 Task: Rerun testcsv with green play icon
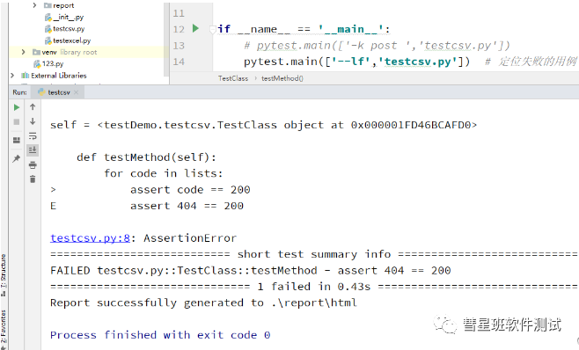(x=16, y=107)
